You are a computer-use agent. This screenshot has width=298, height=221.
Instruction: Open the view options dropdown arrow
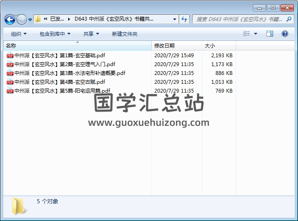(x=255, y=34)
